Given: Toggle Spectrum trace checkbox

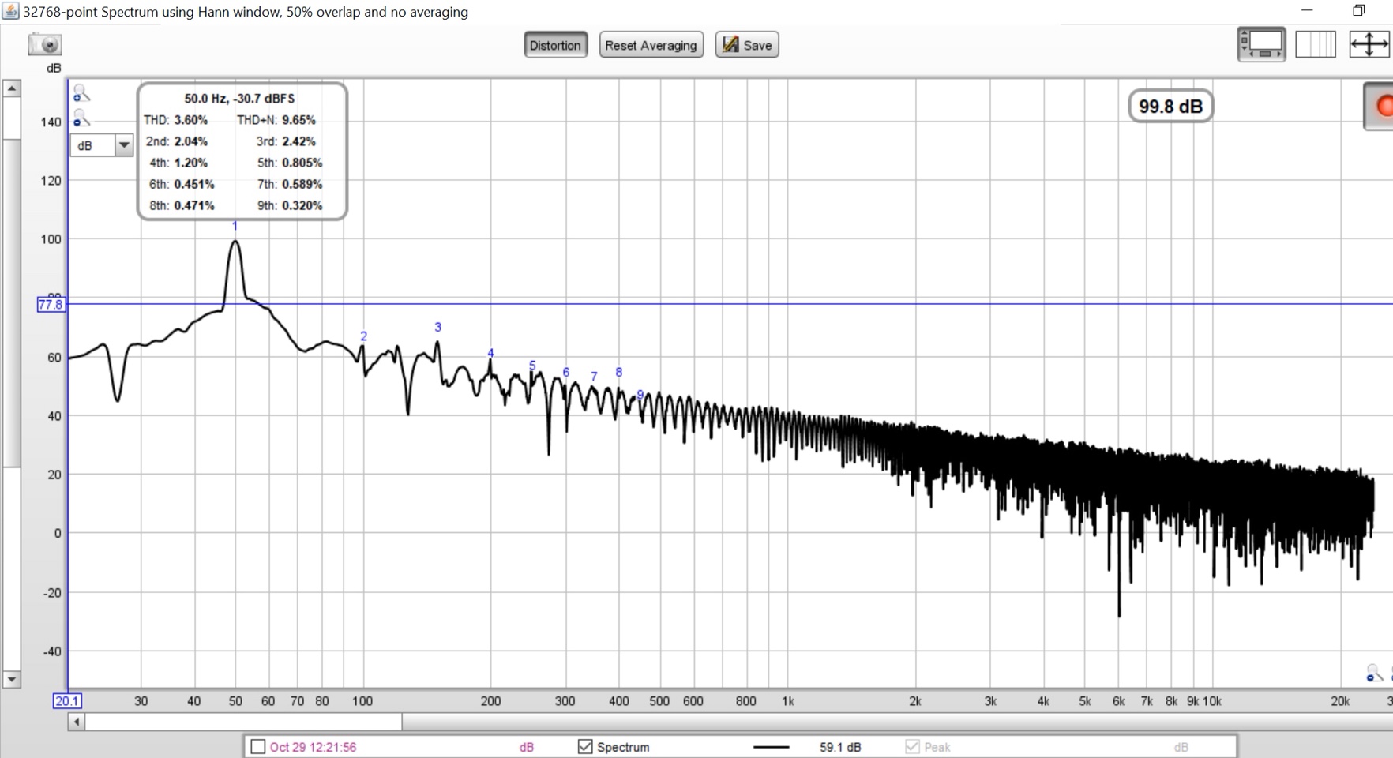Looking at the screenshot, I should point(585,746).
